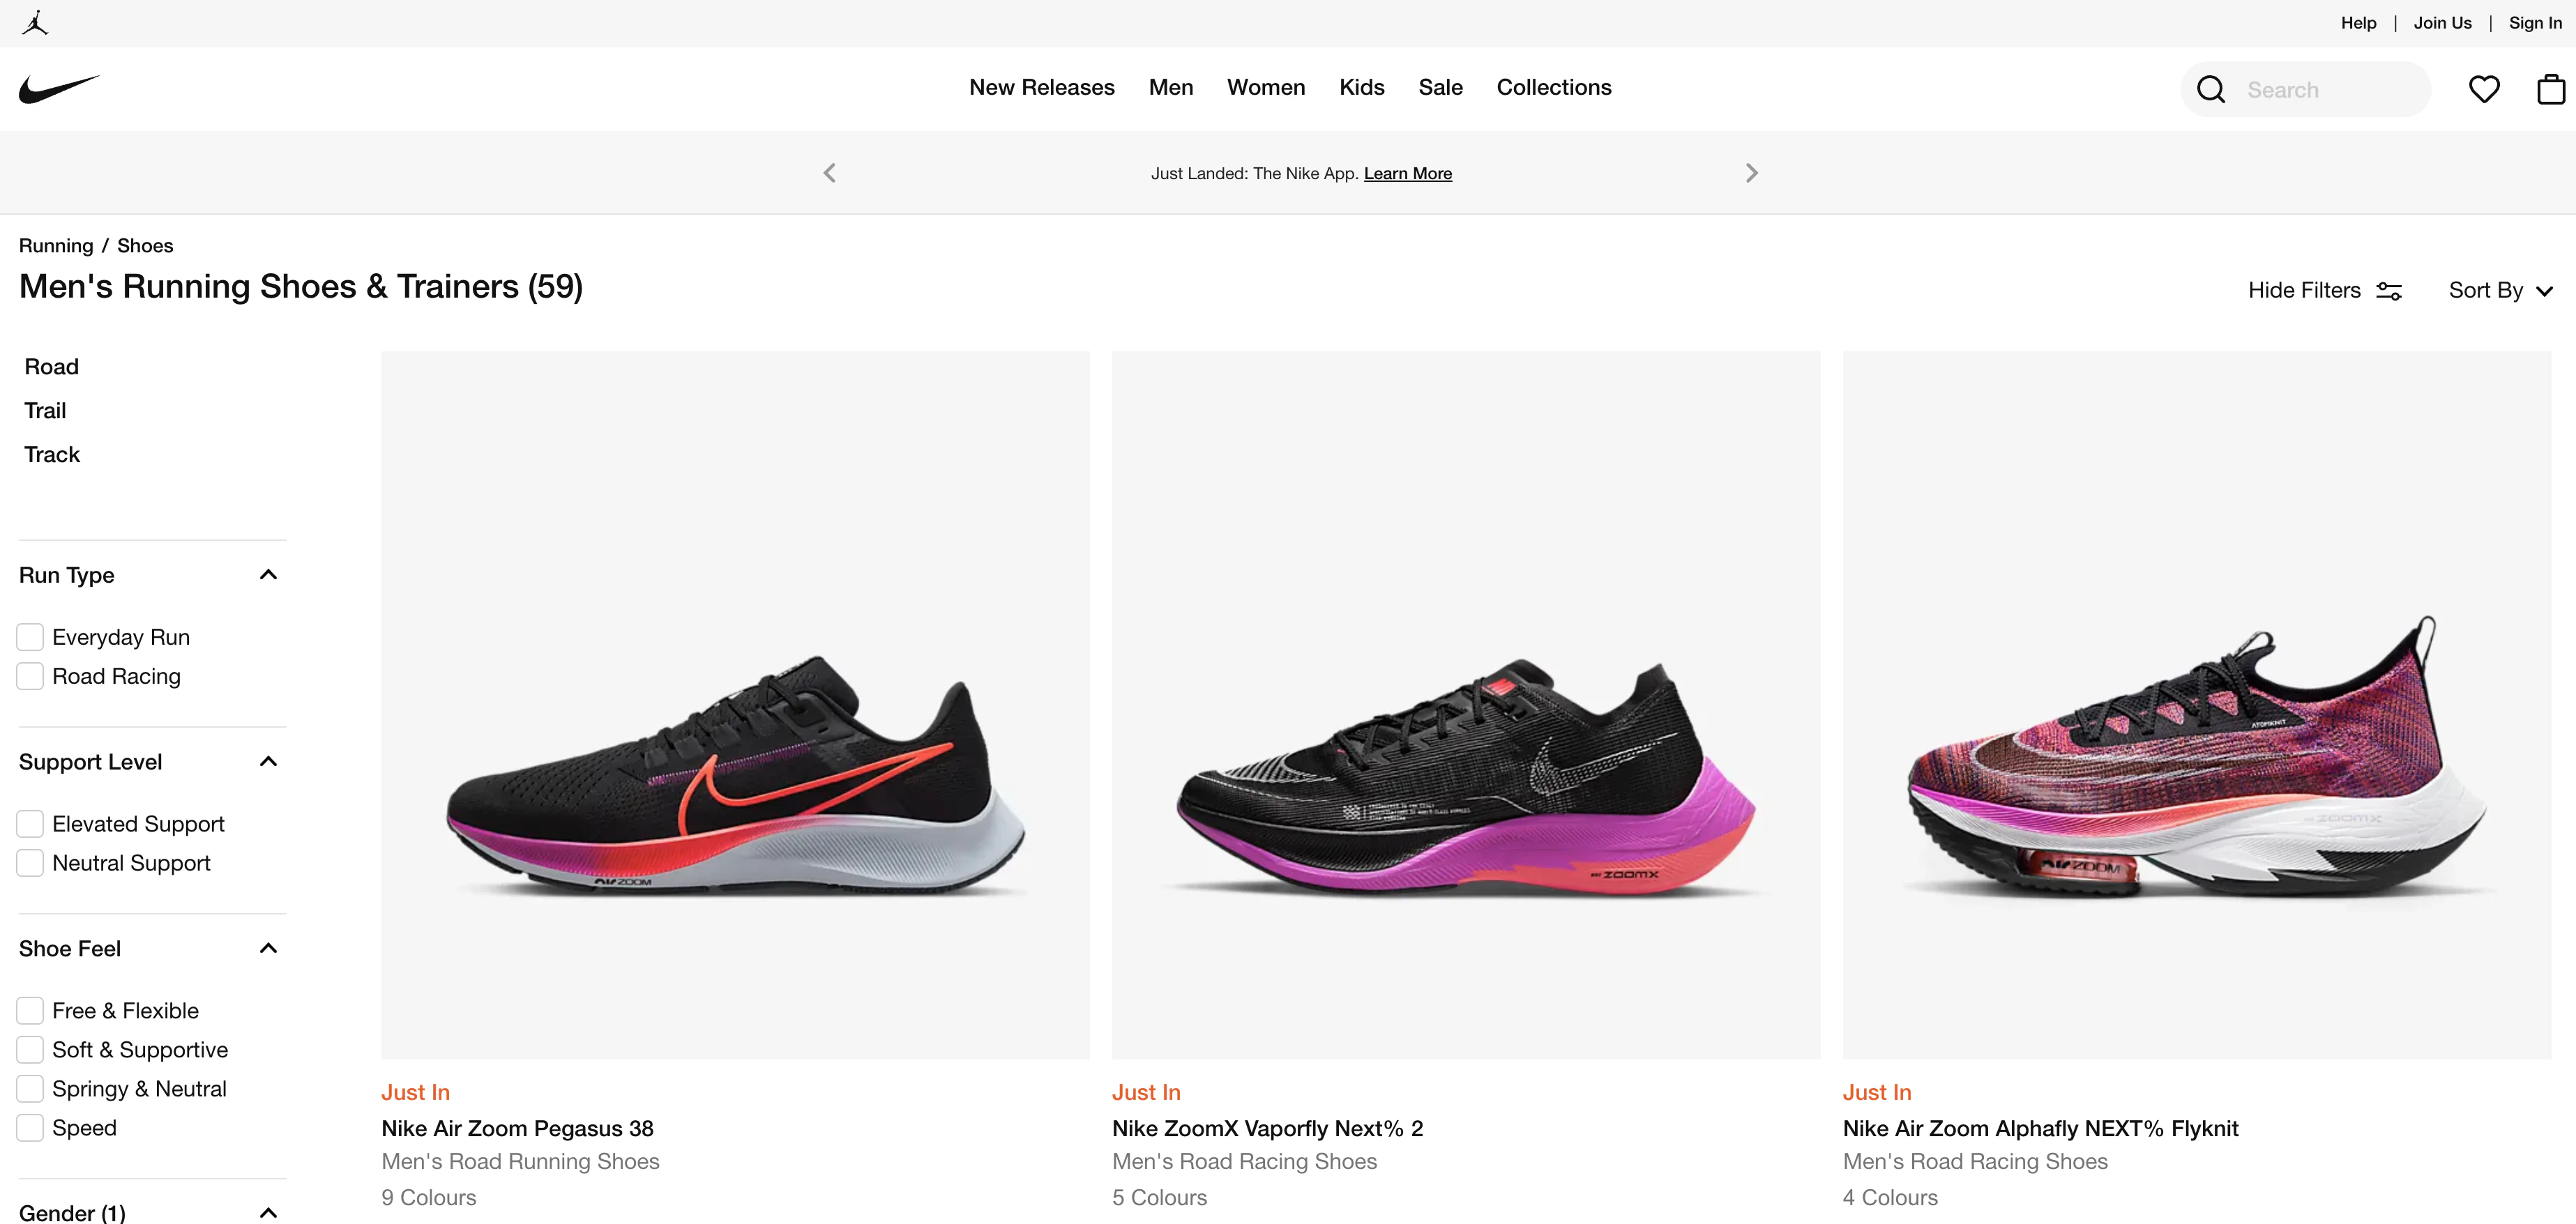Show previous banner message with left arrow
The image size is (2576, 1224).
click(x=829, y=173)
